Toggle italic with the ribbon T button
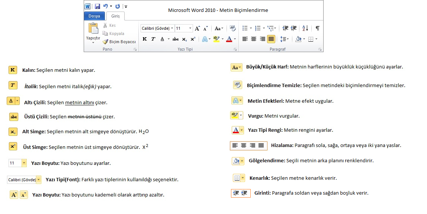 [153, 39]
